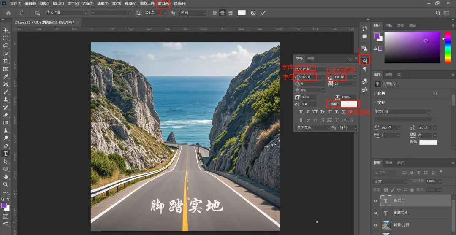The height and width of the screenshot is (235, 456).
Task: Open Character panel flyout menu
Action: [x=356, y=58]
